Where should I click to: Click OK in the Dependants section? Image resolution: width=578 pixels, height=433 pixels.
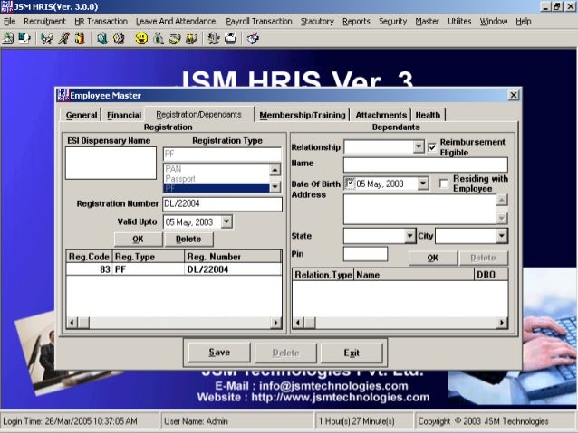(x=433, y=258)
